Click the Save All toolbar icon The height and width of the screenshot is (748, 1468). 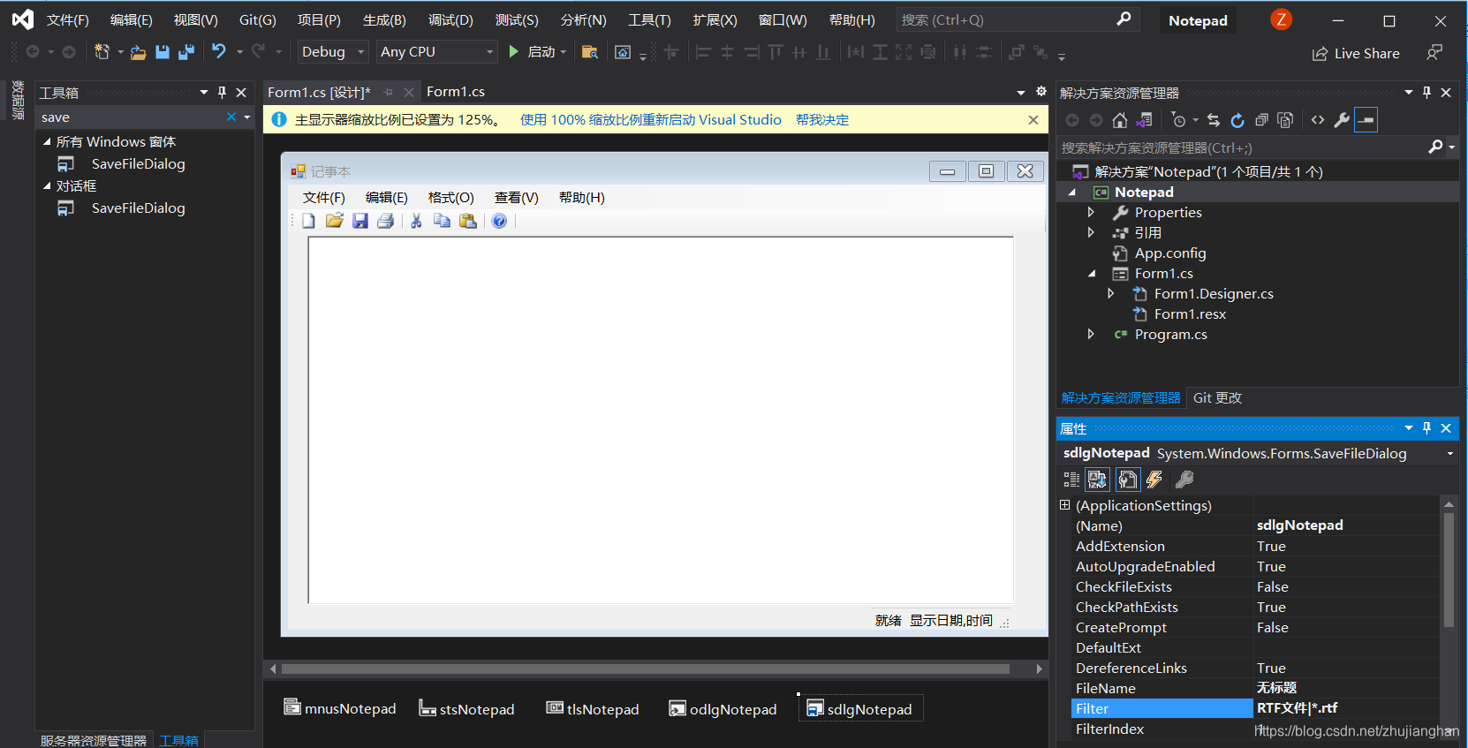pos(185,52)
